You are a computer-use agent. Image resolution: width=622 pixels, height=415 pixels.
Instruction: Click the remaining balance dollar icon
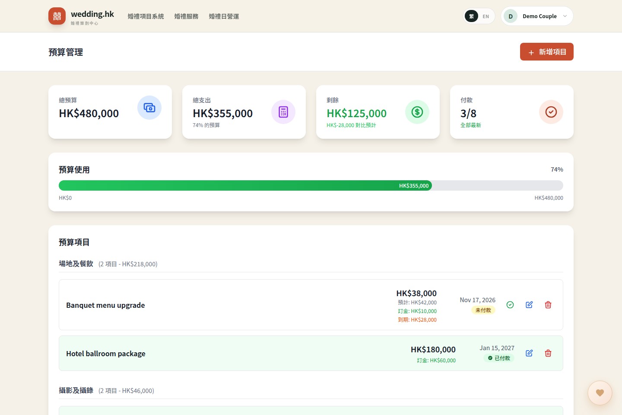(x=417, y=112)
